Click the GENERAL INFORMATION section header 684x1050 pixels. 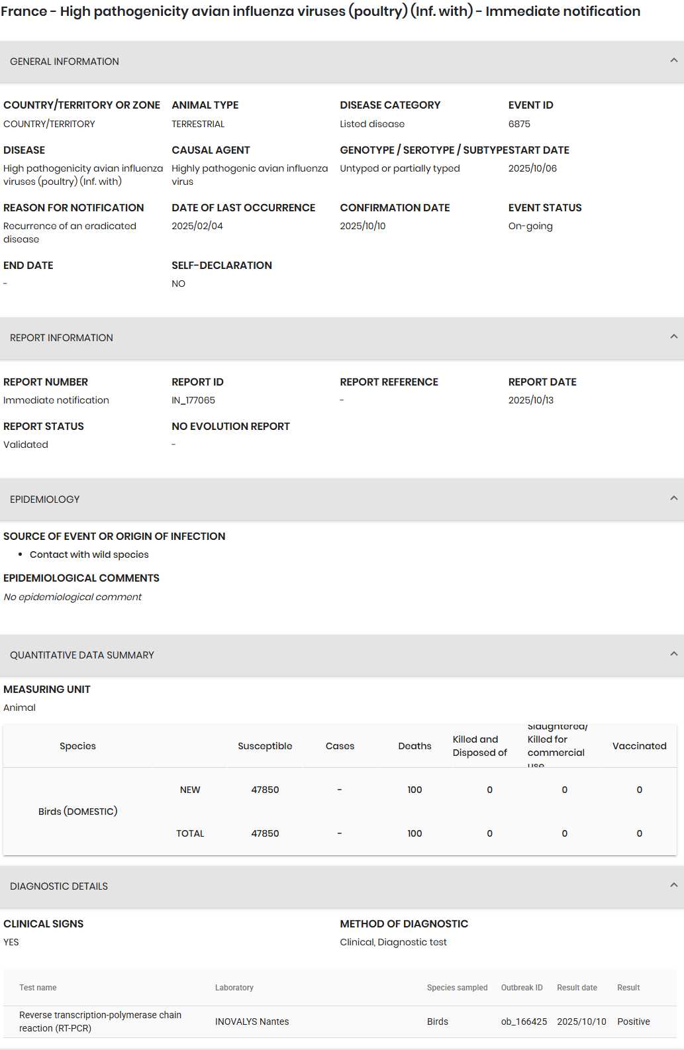click(x=342, y=62)
